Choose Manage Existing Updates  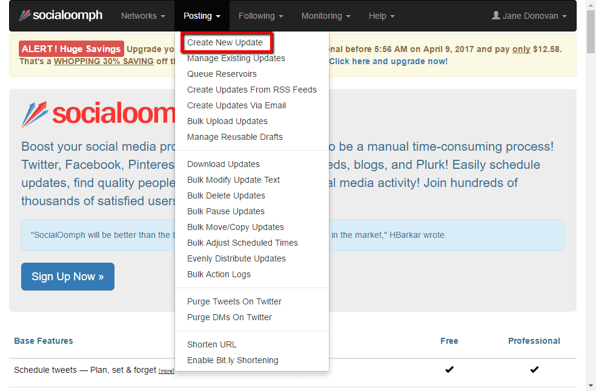click(236, 58)
